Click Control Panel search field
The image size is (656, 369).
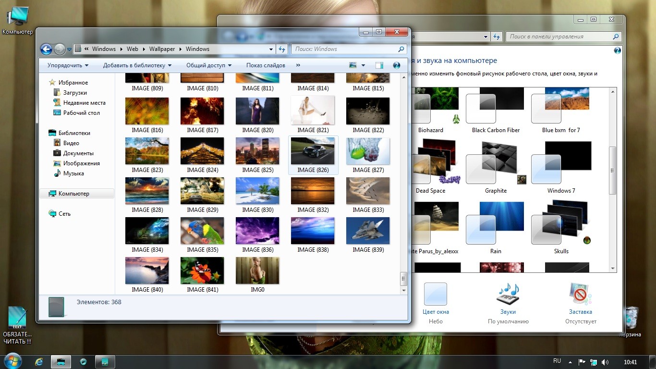point(564,37)
